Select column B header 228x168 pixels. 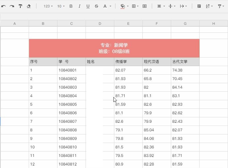point(43,23)
